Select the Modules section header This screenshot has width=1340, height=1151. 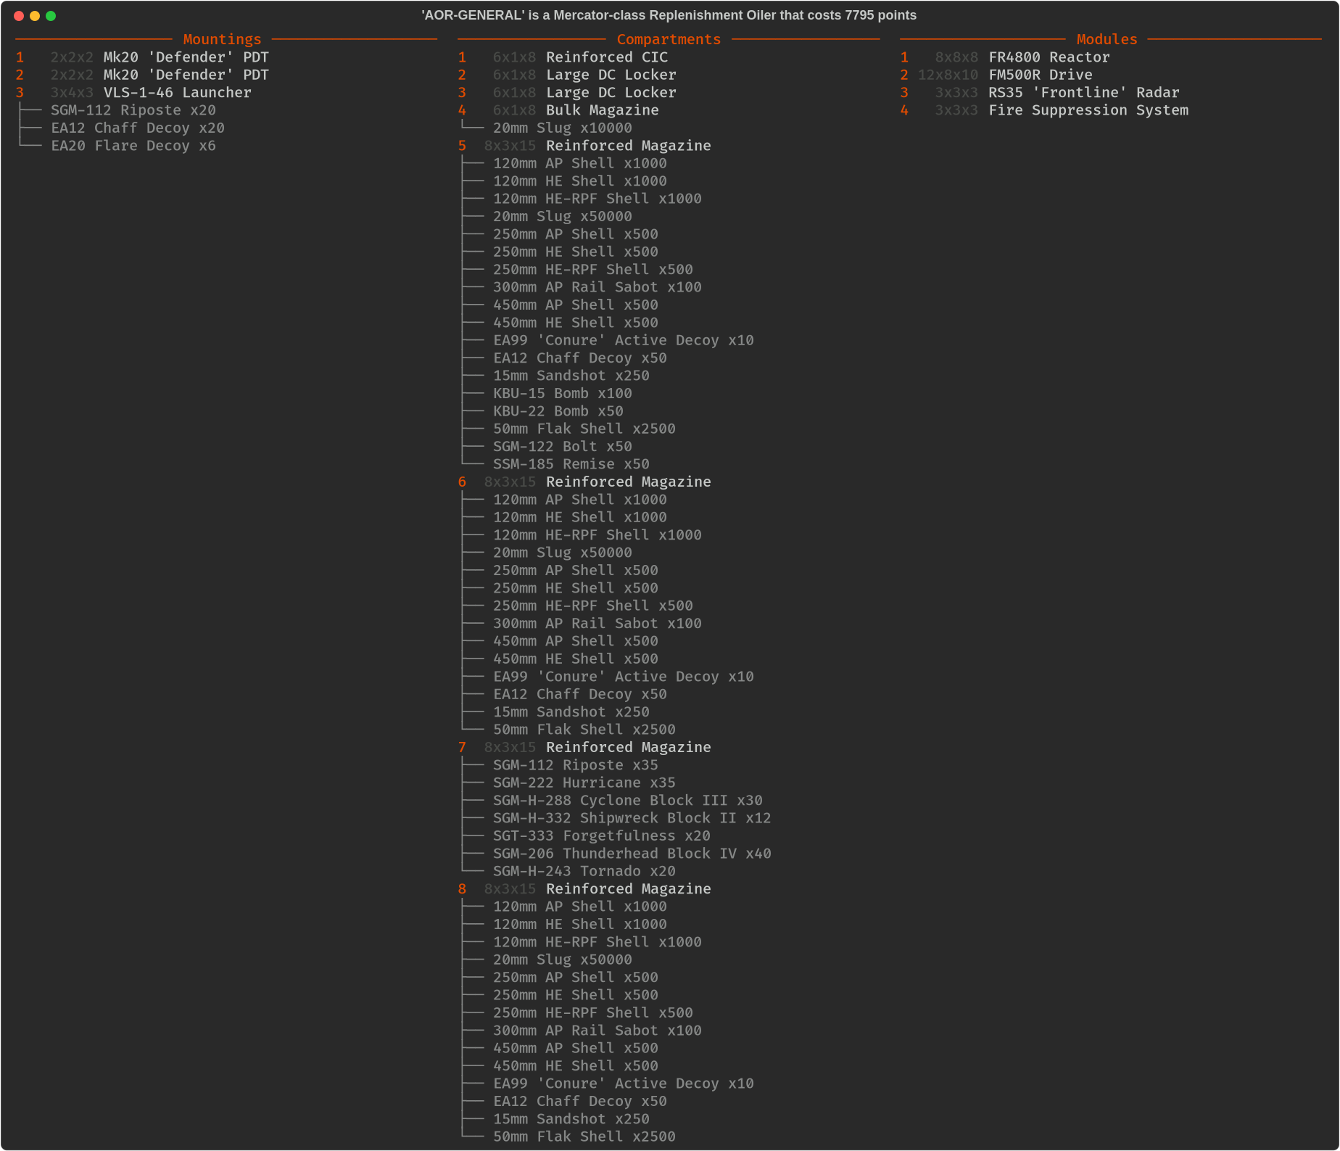point(1107,39)
